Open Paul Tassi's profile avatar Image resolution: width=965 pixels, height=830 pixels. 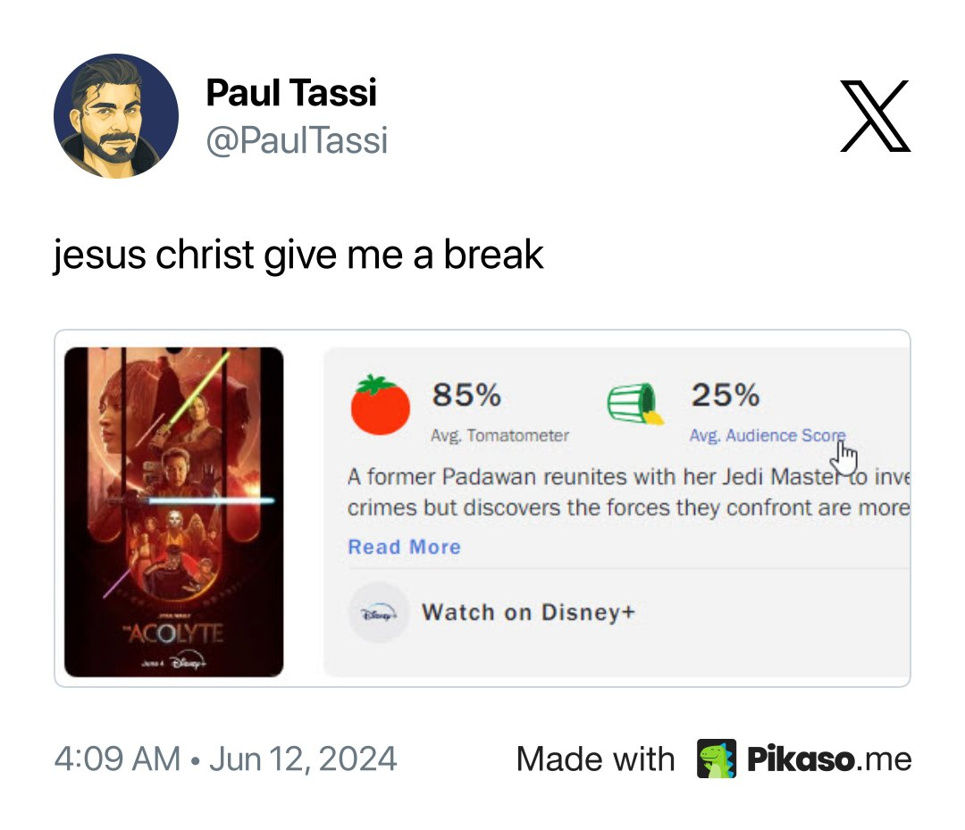coord(116,115)
